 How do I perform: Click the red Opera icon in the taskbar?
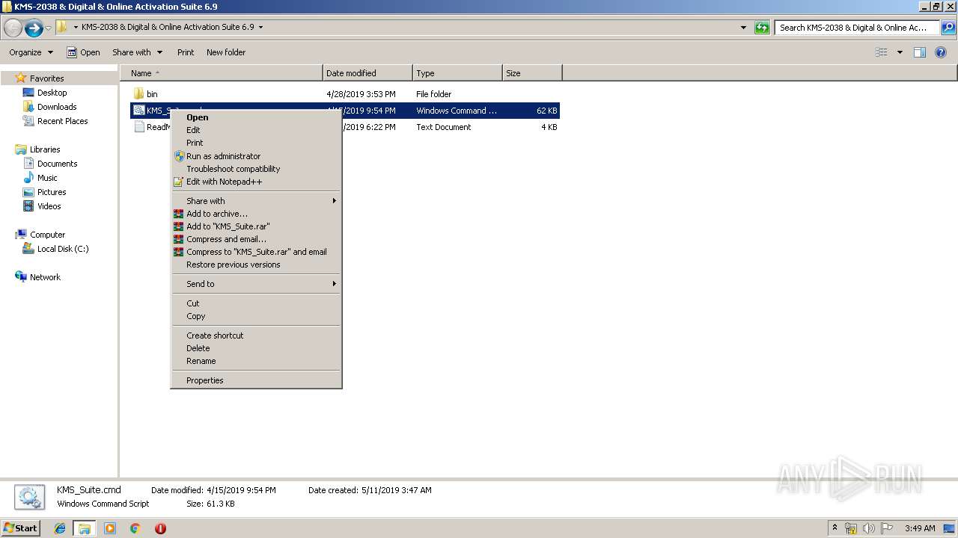pyautogui.click(x=160, y=528)
